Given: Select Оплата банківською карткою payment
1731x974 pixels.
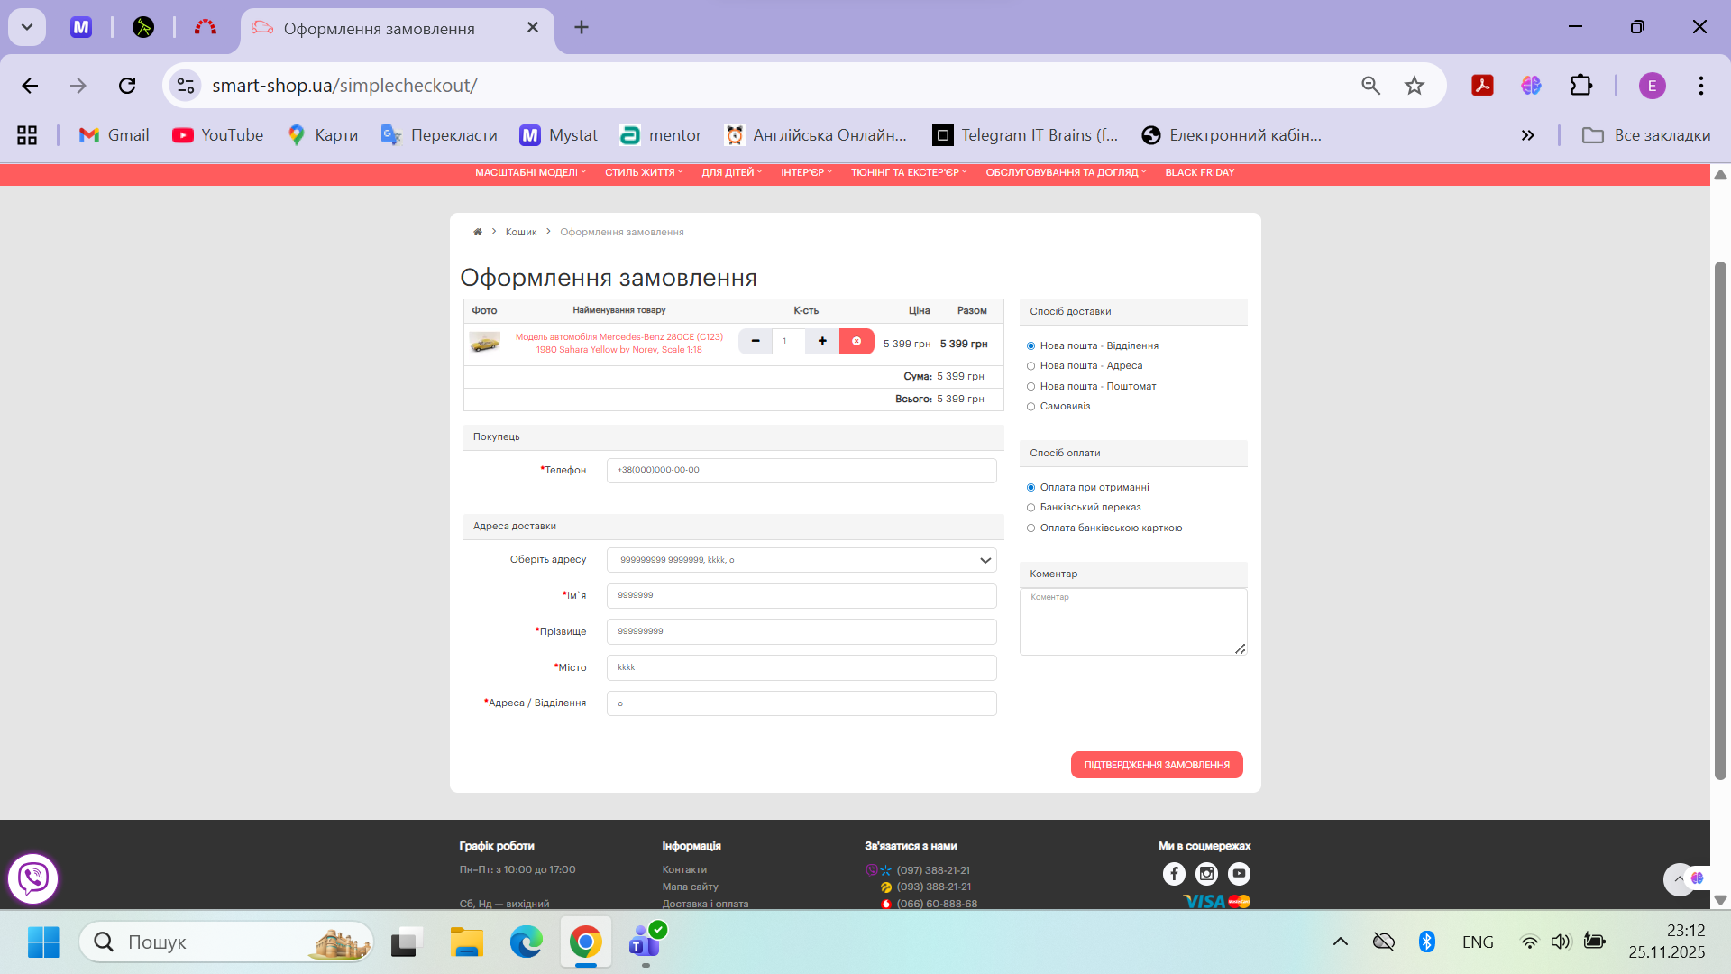Looking at the screenshot, I should pos(1030,528).
